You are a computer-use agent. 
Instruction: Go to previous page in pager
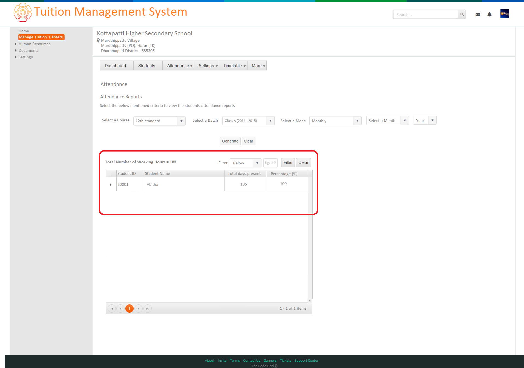pyautogui.click(x=120, y=309)
